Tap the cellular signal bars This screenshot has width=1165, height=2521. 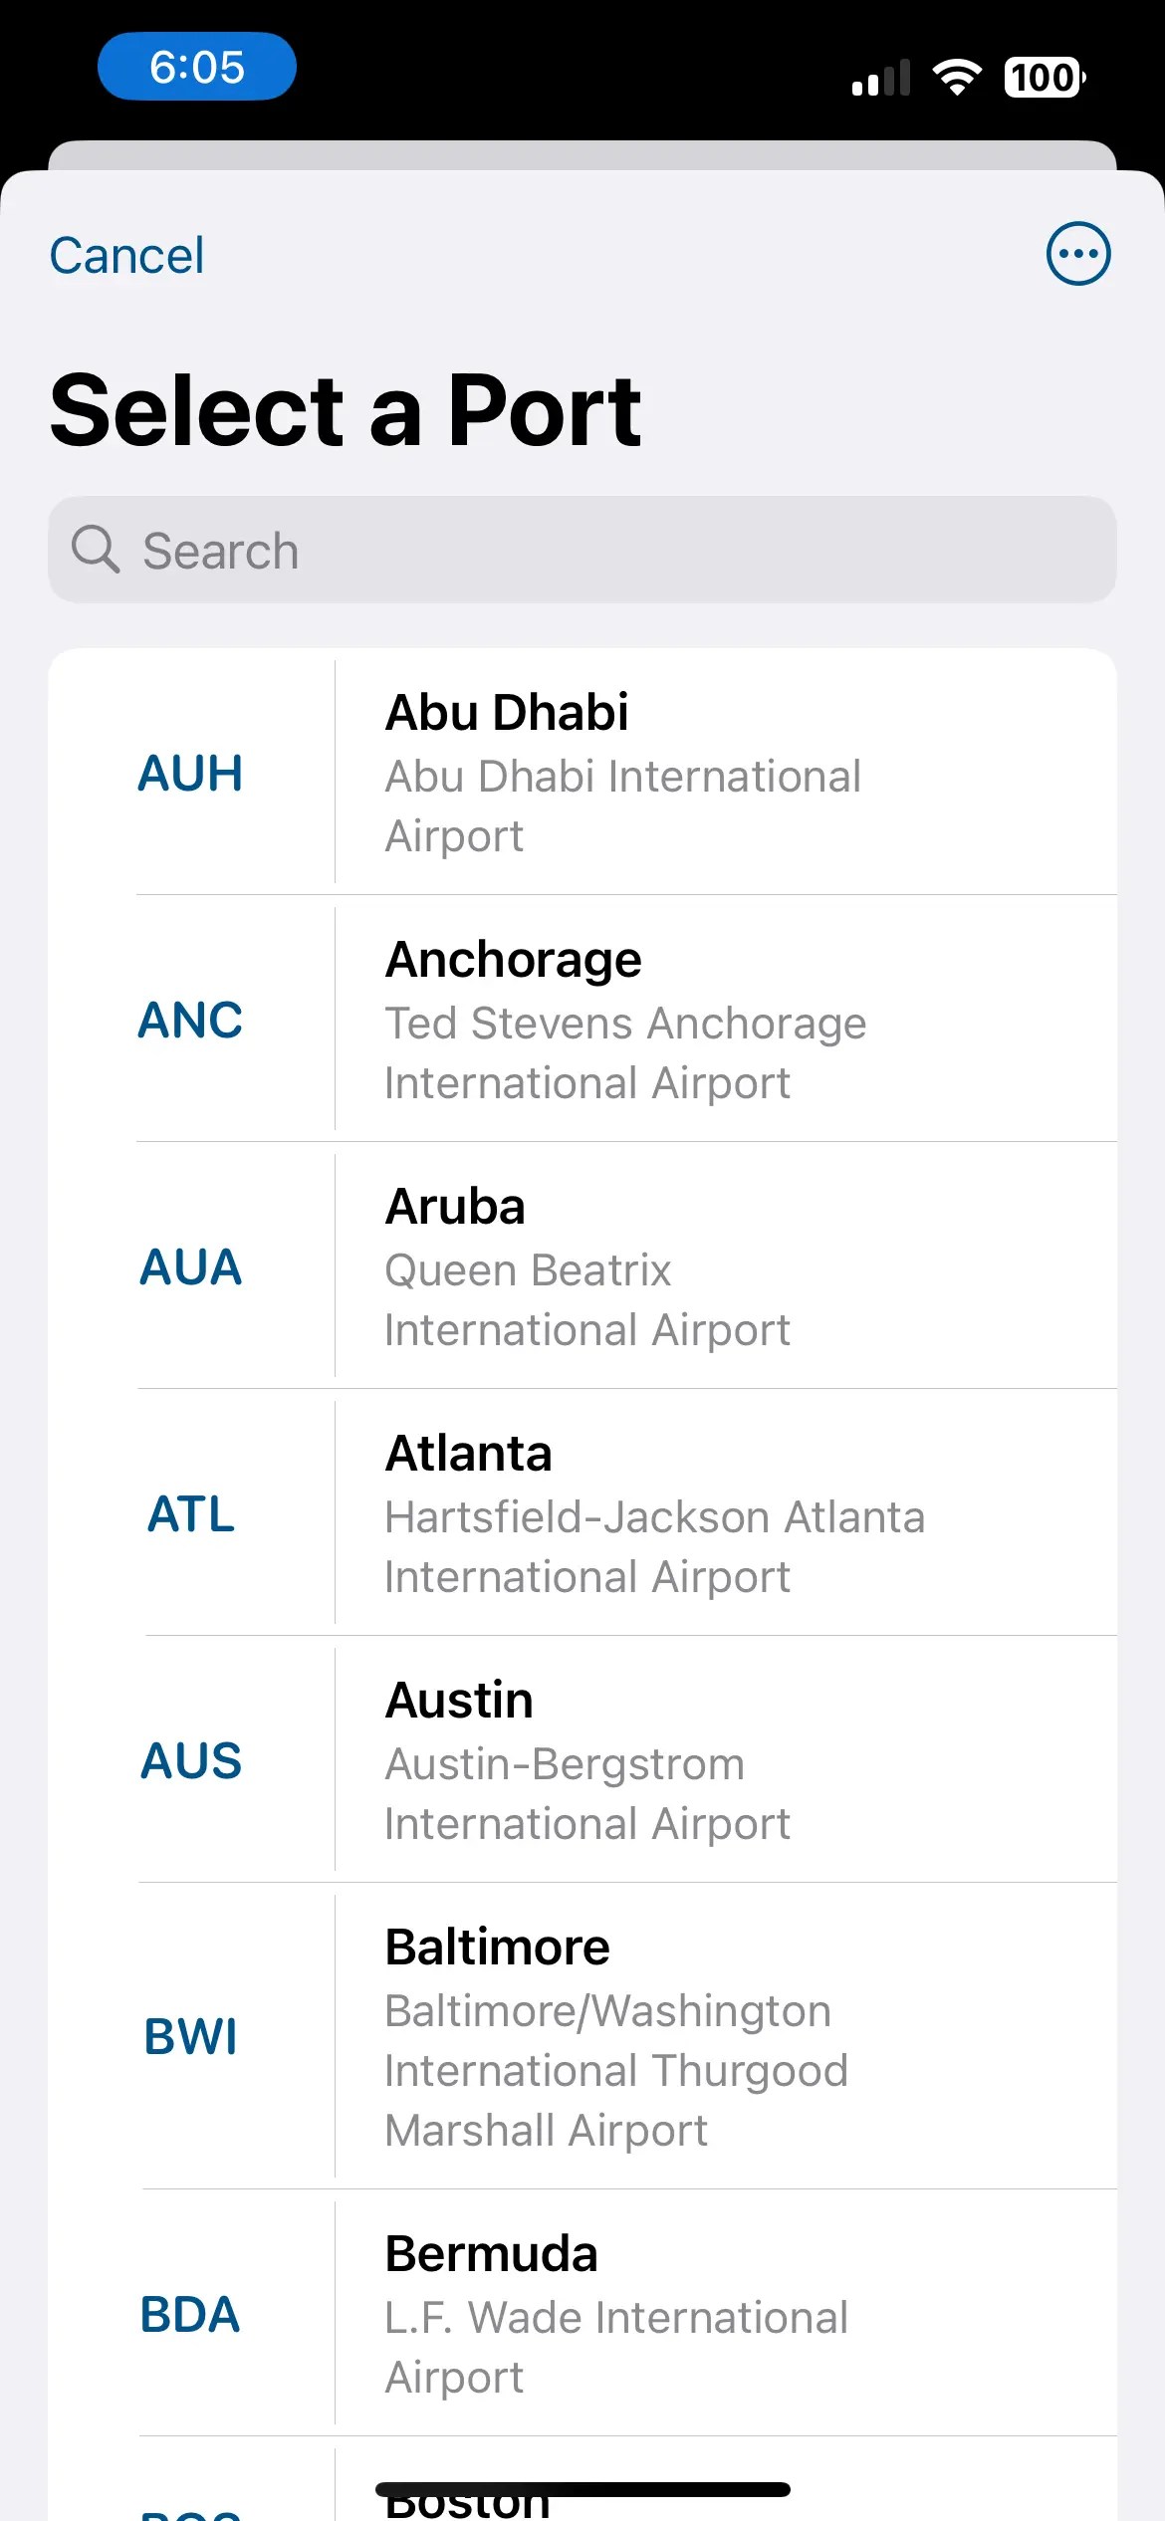tap(881, 77)
